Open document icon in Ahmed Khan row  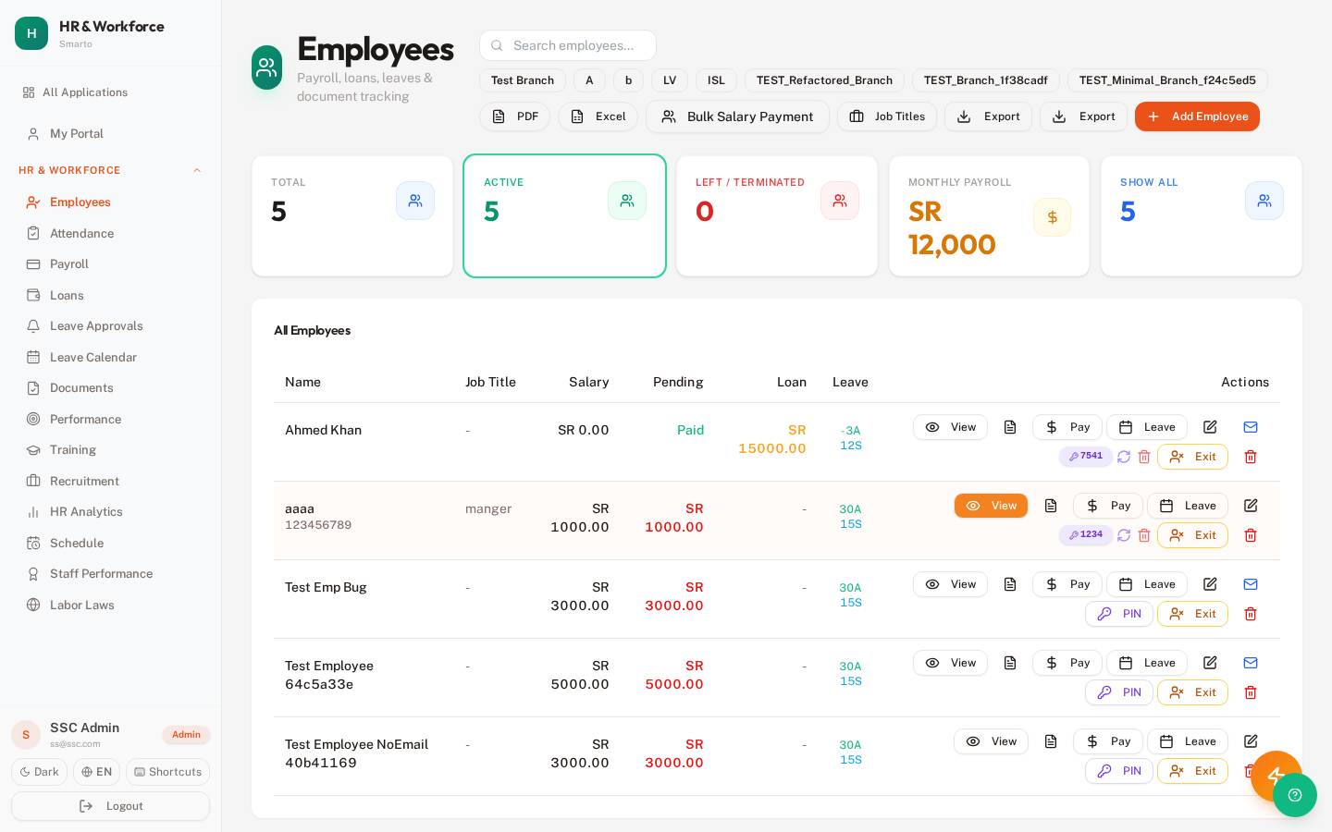(1010, 427)
